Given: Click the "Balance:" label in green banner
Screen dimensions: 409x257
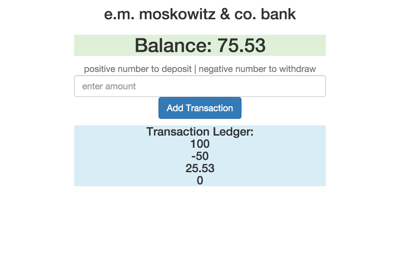Looking at the screenshot, I should pos(173,45).
